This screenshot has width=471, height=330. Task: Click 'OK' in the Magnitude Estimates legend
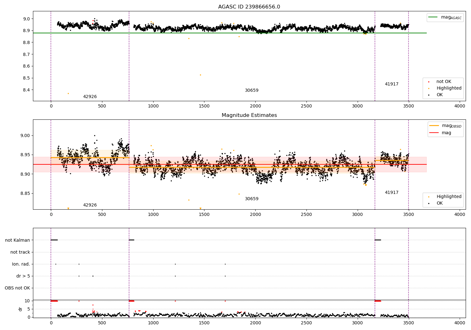440,203
